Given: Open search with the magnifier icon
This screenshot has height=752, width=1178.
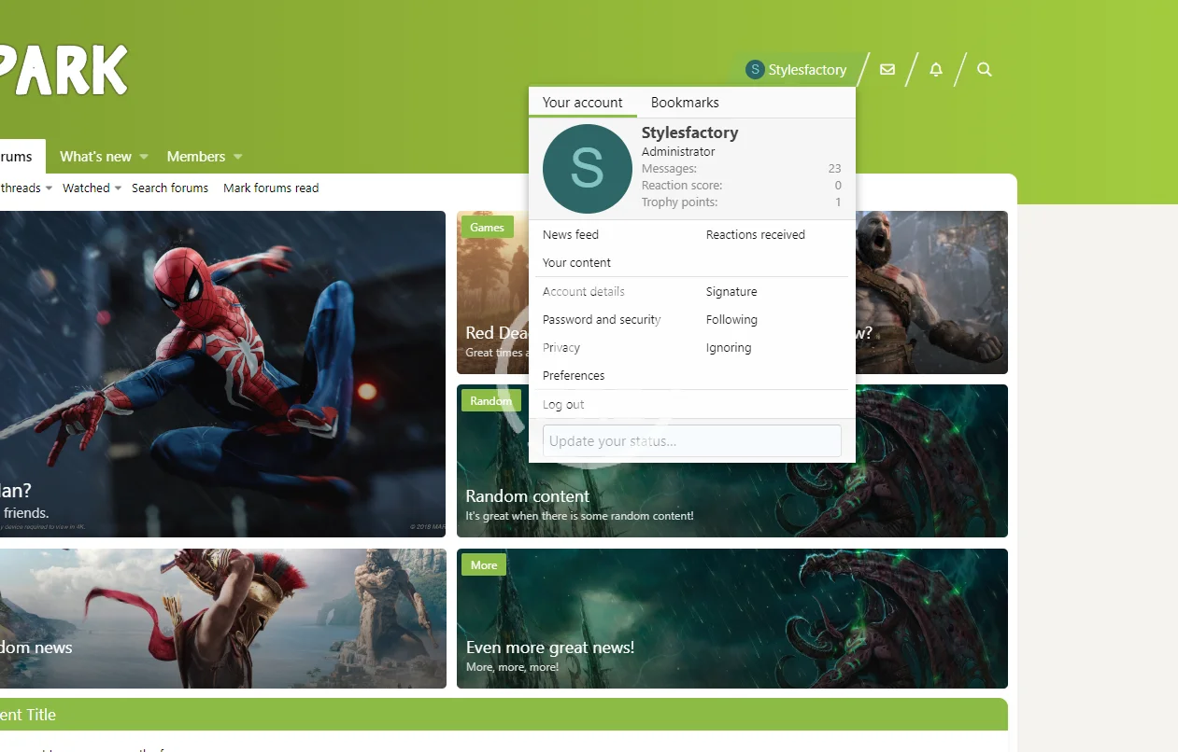Looking at the screenshot, I should [x=984, y=70].
